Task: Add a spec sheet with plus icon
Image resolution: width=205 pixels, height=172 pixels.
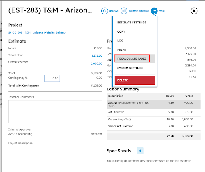Action: [140, 151]
